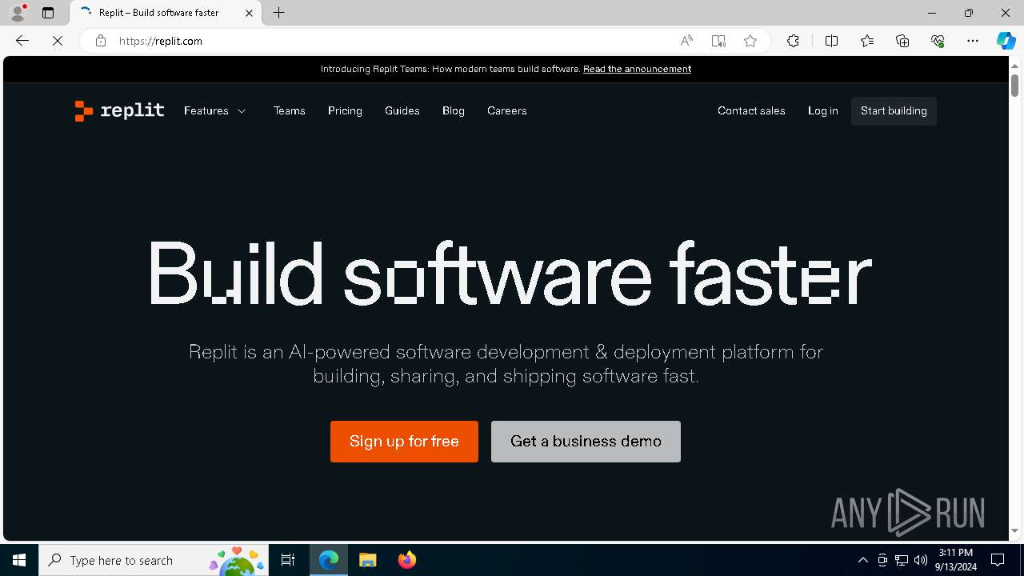1024x576 pixels.
Task: Stop loading the page
Action: pyautogui.click(x=58, y=41)
